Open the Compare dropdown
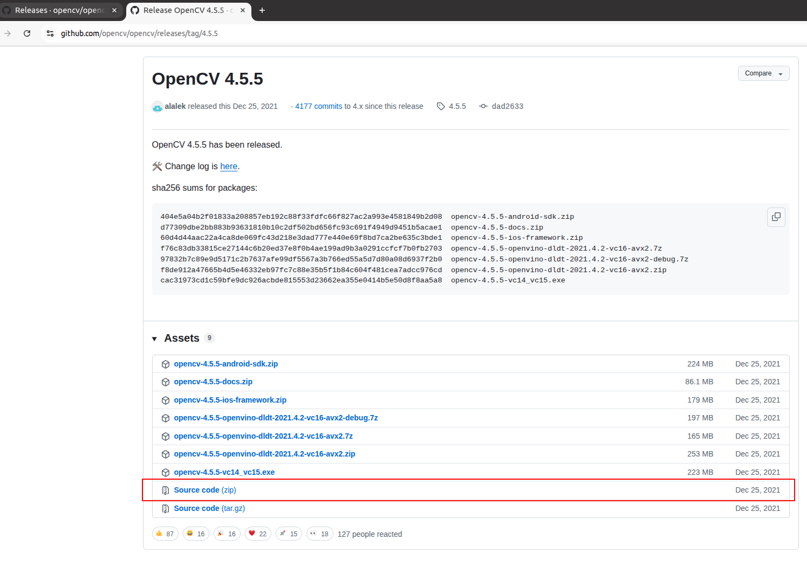This screenshot has height=567, width=807. click(763, 73)
